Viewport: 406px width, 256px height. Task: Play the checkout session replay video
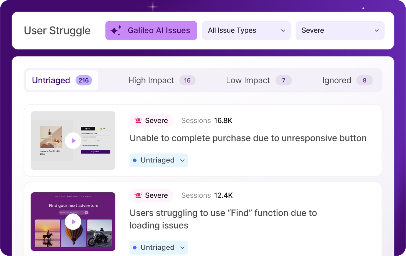click(73, 140)
